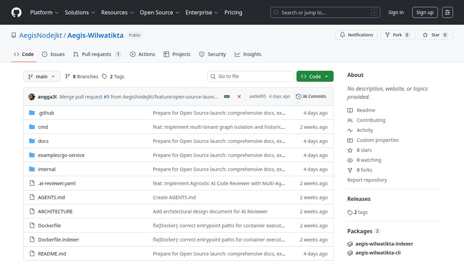The height and width of the screenshot is (261, 464).
Task: Open the Notifications bell button
Action: [x=356, y=35]
